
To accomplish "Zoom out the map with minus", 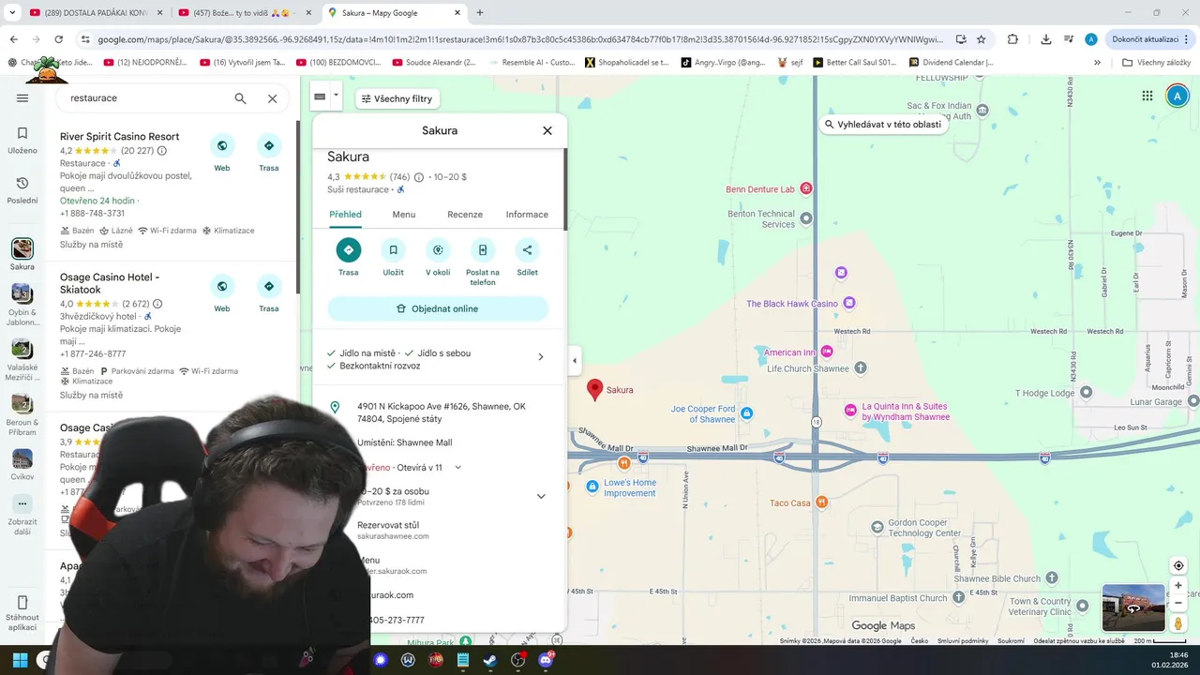I will [1178, 603].
